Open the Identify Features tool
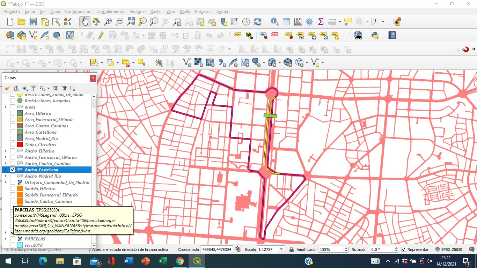This screenshot has height=268, width=477. click(x=275, y=22)
